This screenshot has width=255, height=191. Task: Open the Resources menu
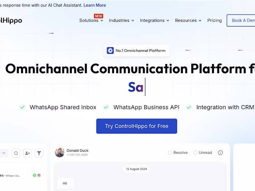click(x=186, y=20)
